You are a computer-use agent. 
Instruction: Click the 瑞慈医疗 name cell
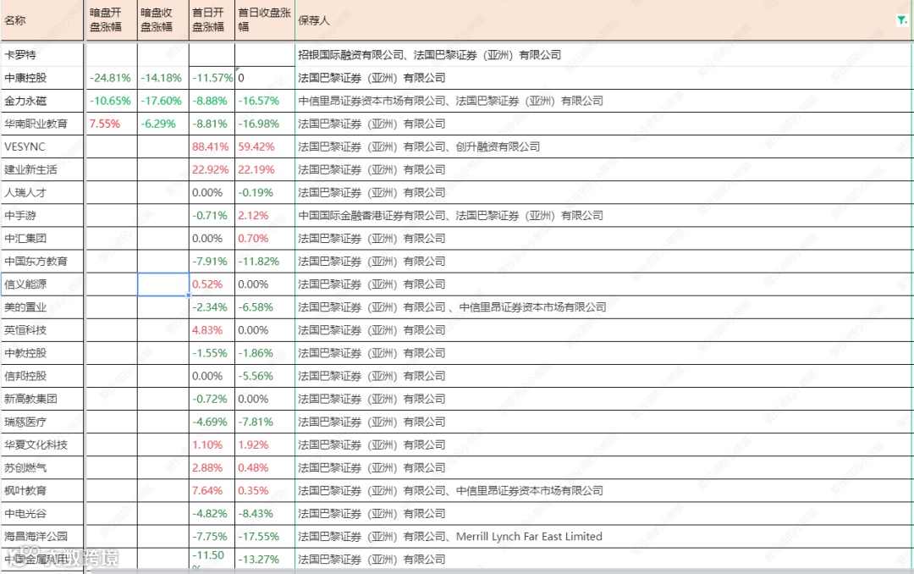coord(42,422)
